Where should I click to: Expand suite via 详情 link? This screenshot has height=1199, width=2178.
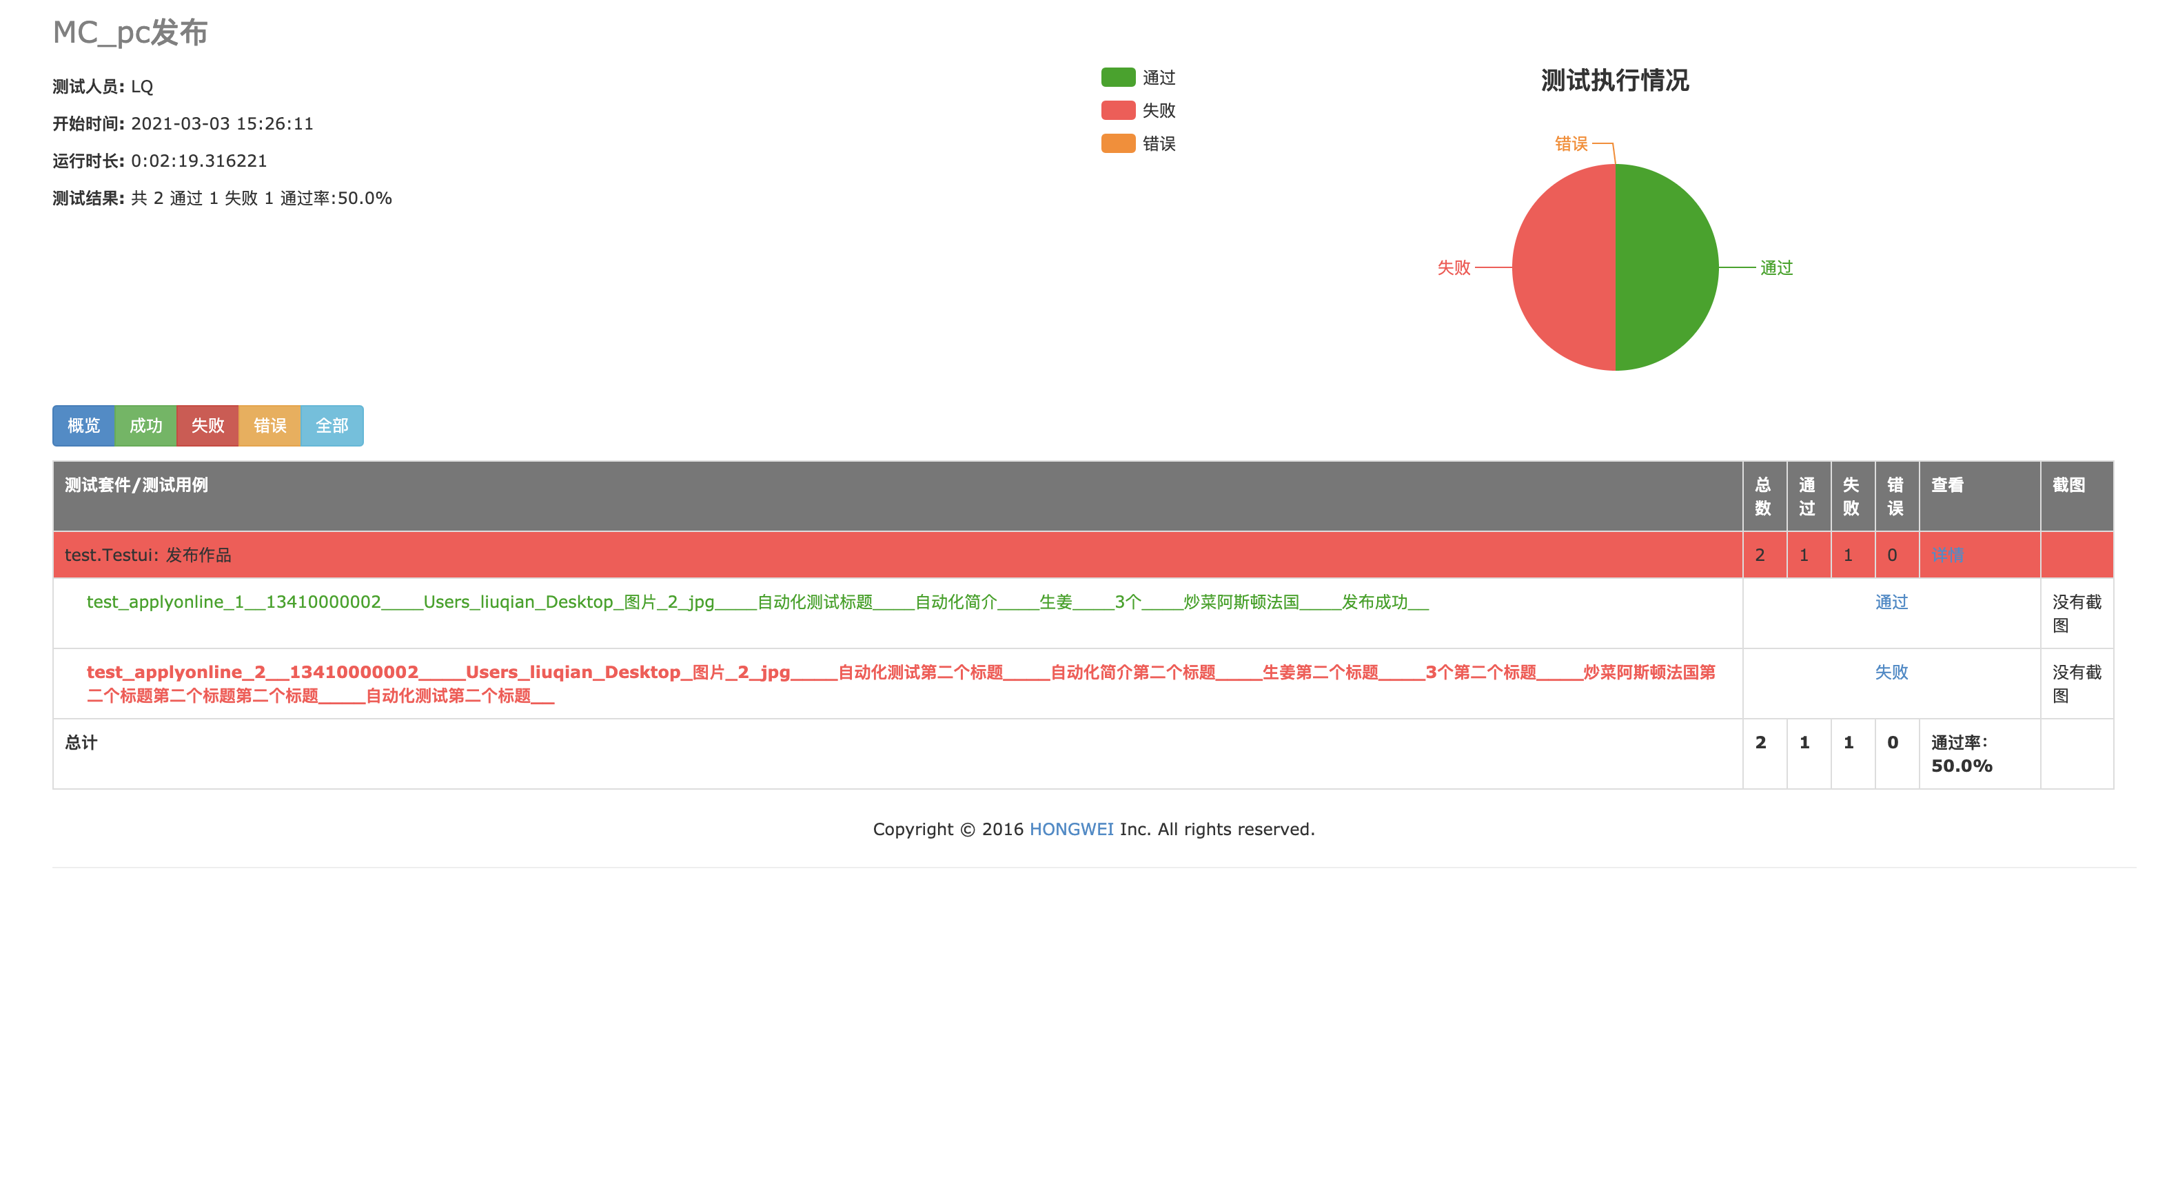(1947, 555)
